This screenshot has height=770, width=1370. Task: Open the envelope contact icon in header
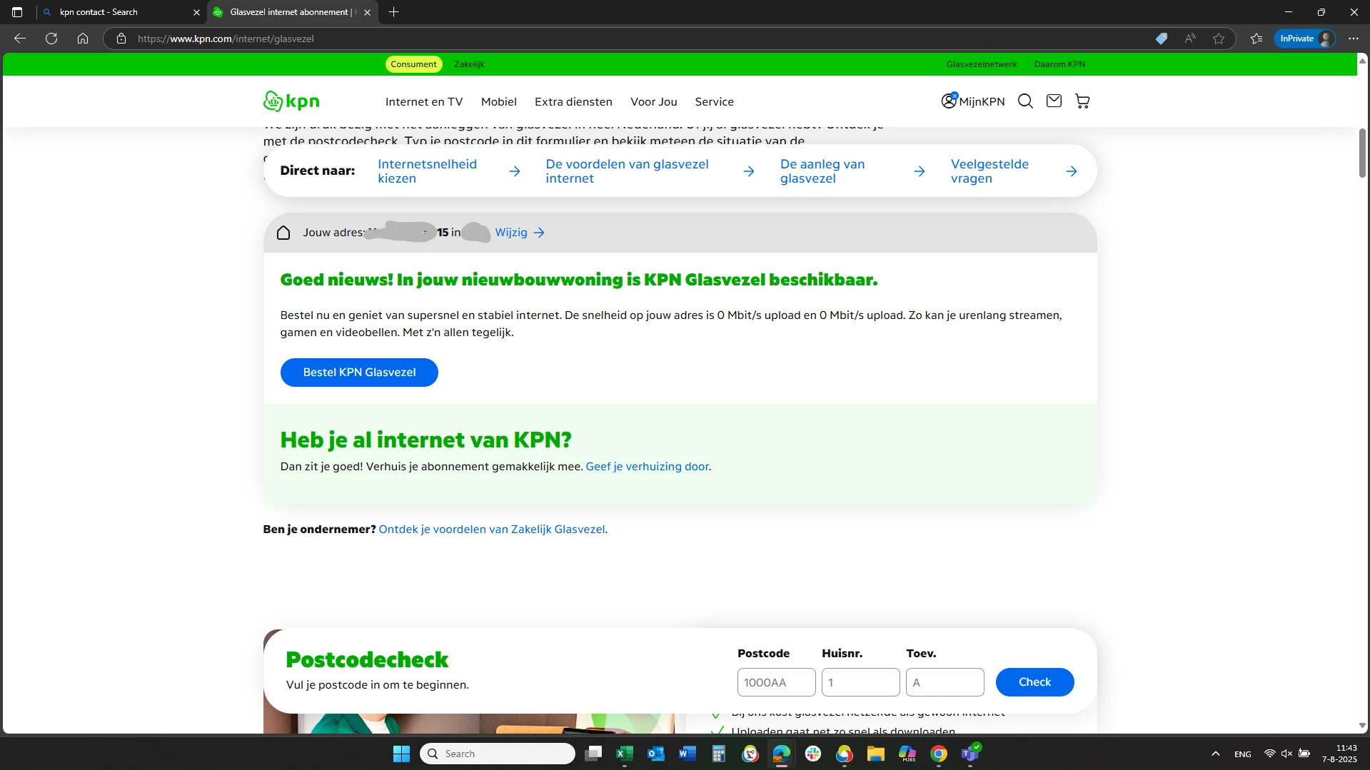tap(1054, 101)
